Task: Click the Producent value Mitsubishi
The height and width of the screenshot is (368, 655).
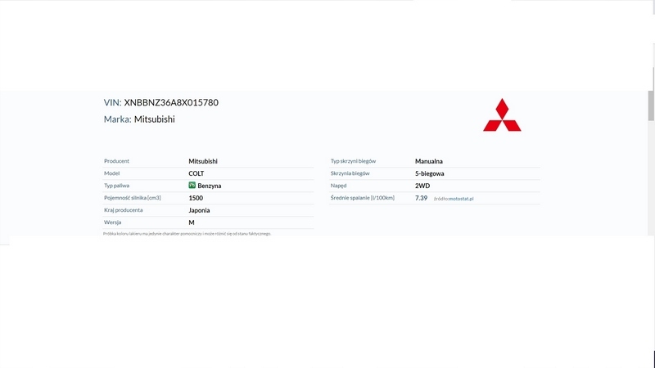Action: pos(203,161)
